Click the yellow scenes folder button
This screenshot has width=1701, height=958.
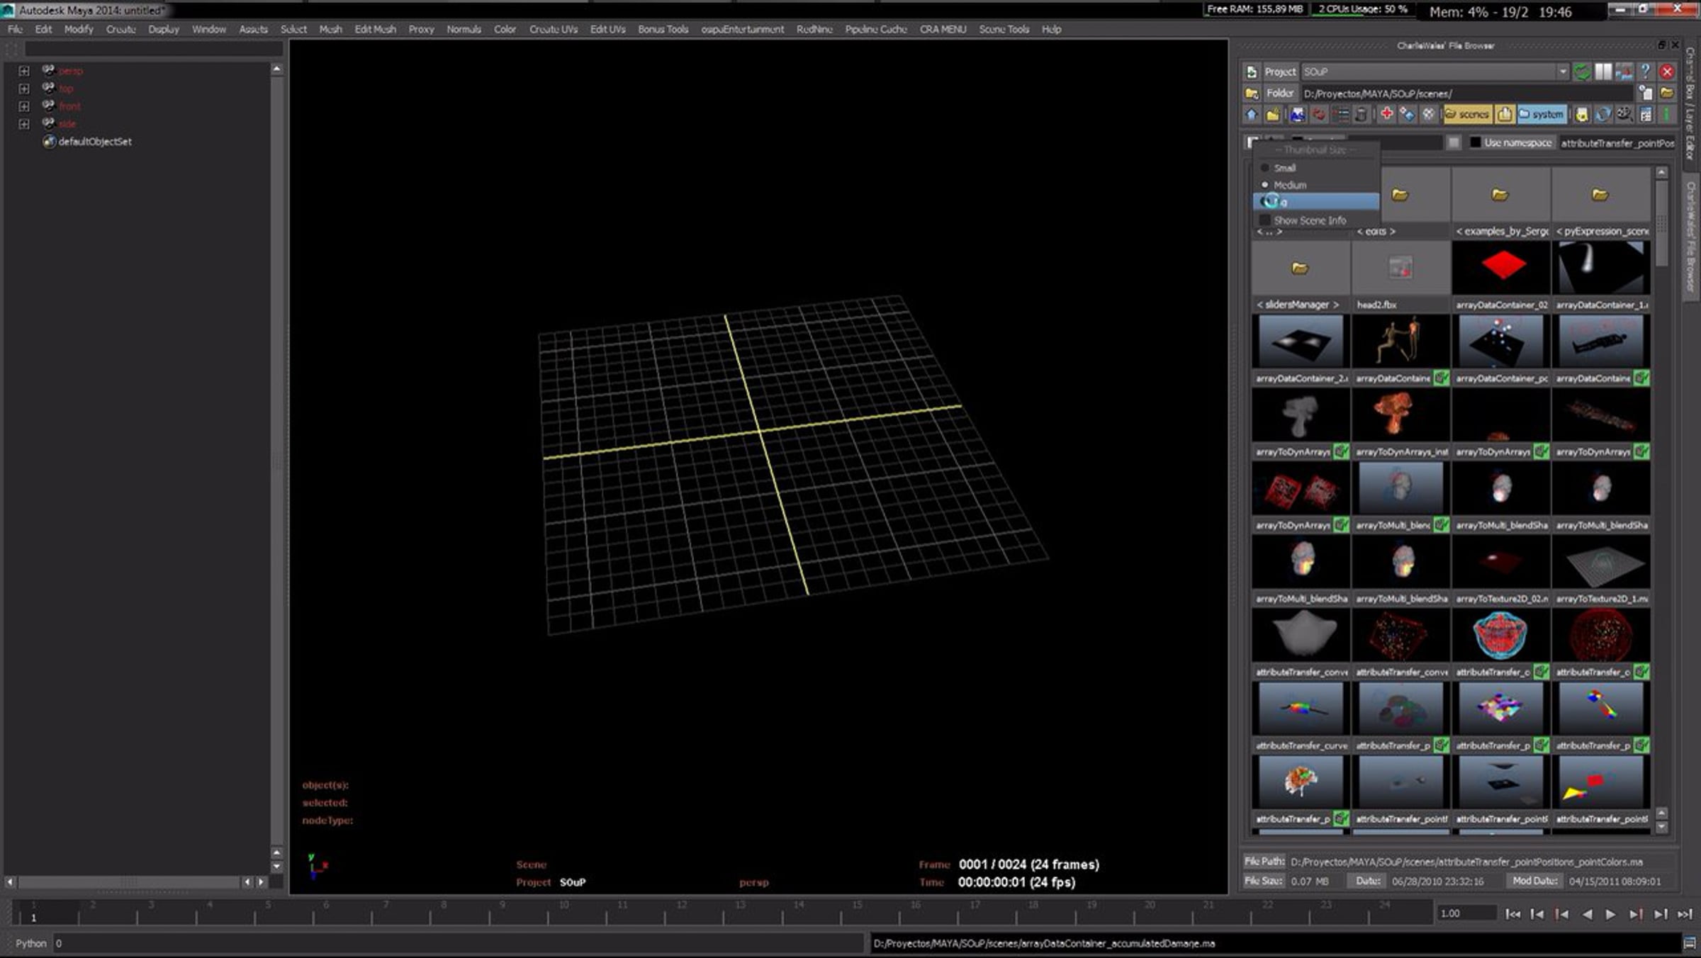[x=1467, y=114]
